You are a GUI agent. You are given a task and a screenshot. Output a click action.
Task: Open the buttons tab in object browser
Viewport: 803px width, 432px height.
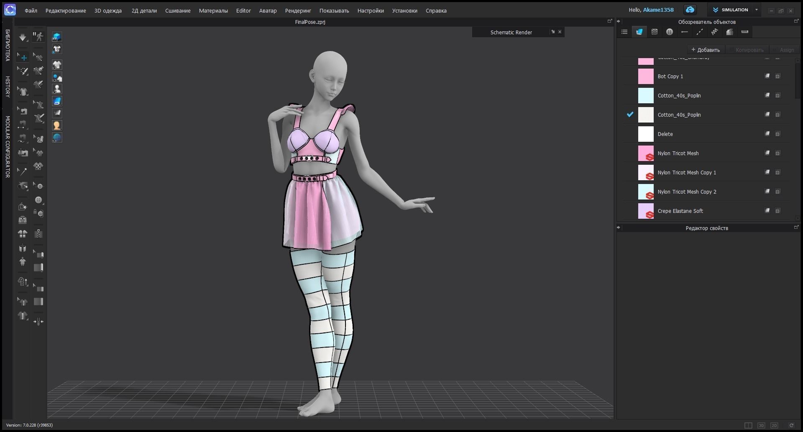point(669,31)
